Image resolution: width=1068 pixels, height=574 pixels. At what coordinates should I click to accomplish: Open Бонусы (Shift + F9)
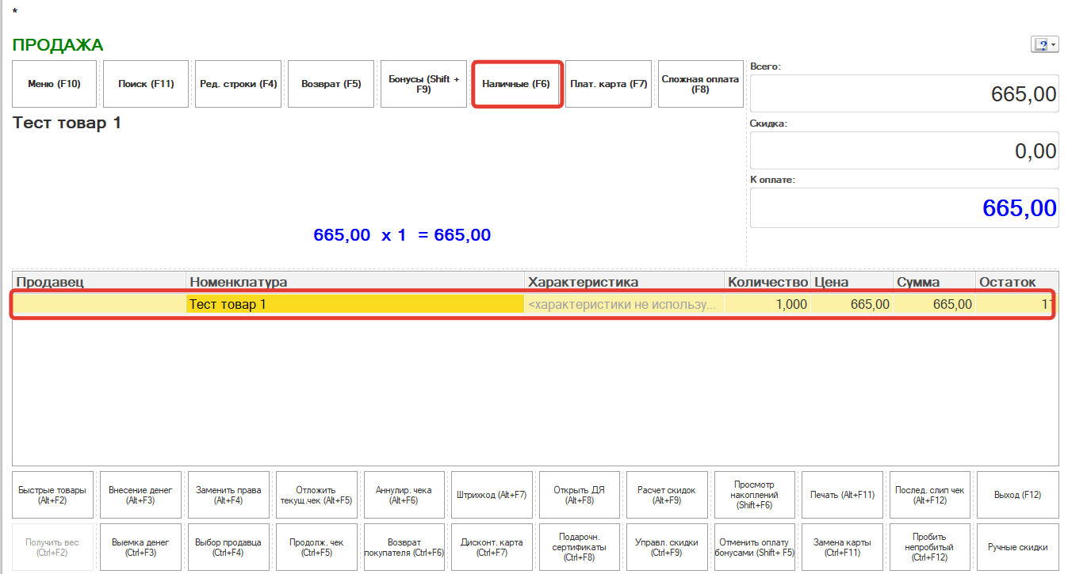423,84
